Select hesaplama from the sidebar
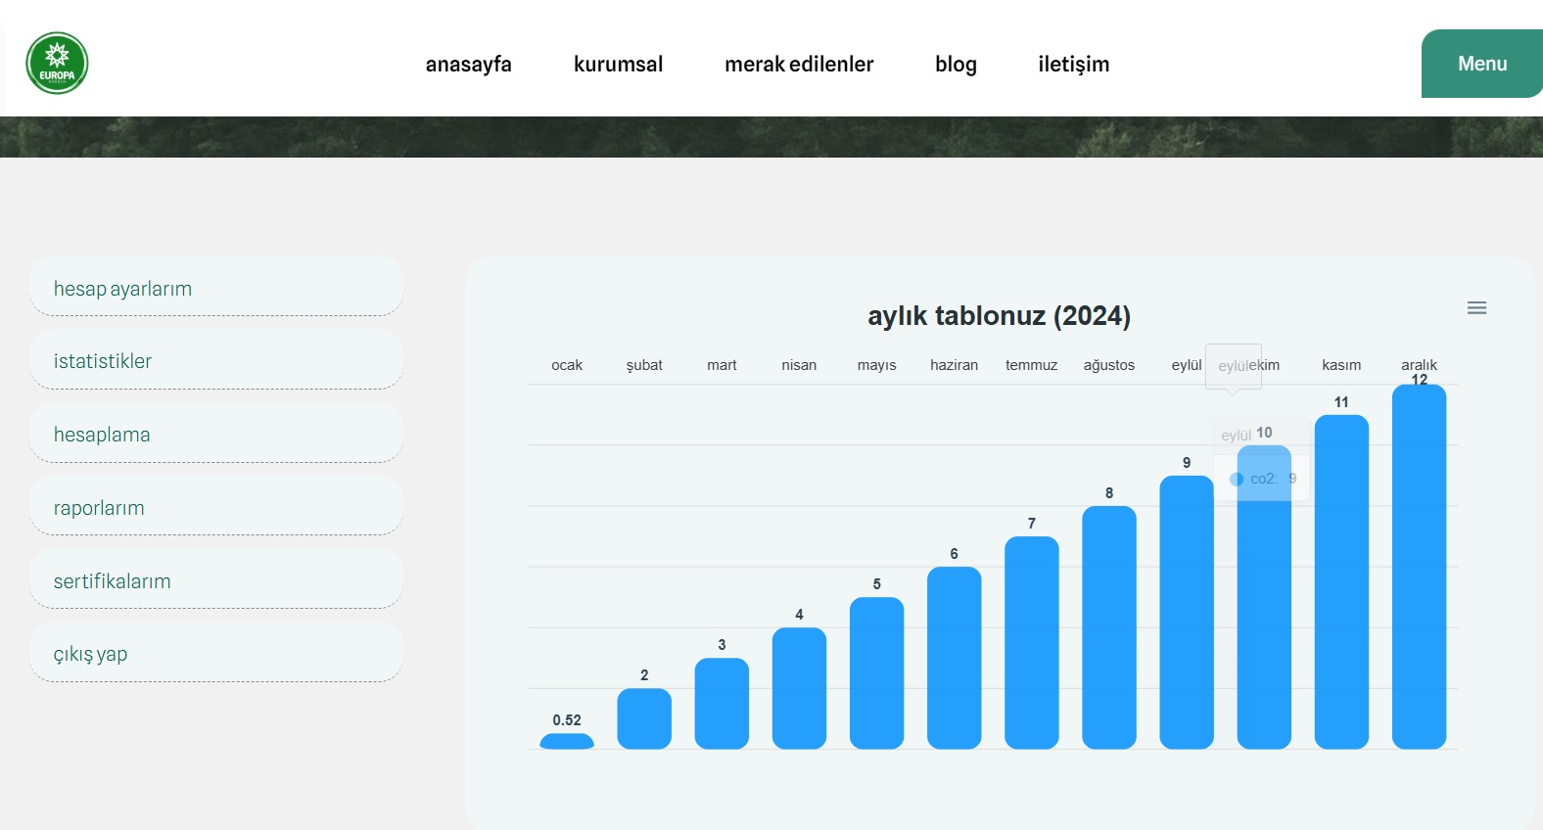 click(216, 435)
